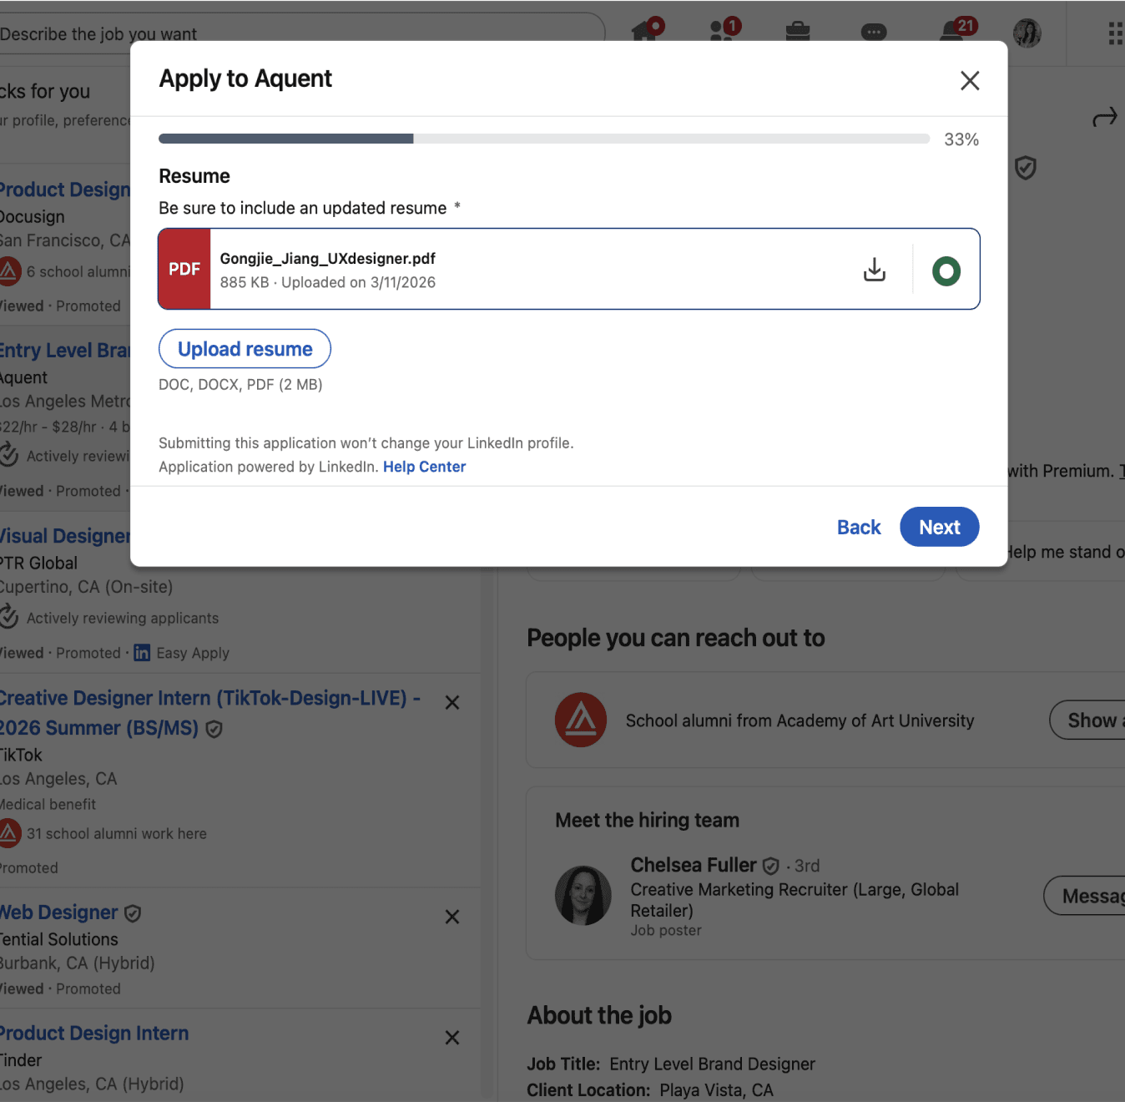The width and height of the screenshot is (1125, 1102).
Task: Click verified shield beside Creative Designer Intern
Action: coord(214,730)
